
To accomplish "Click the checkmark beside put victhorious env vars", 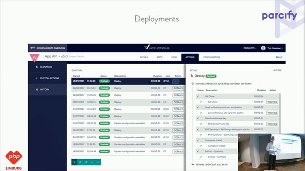I will click(x=201, y=113).
